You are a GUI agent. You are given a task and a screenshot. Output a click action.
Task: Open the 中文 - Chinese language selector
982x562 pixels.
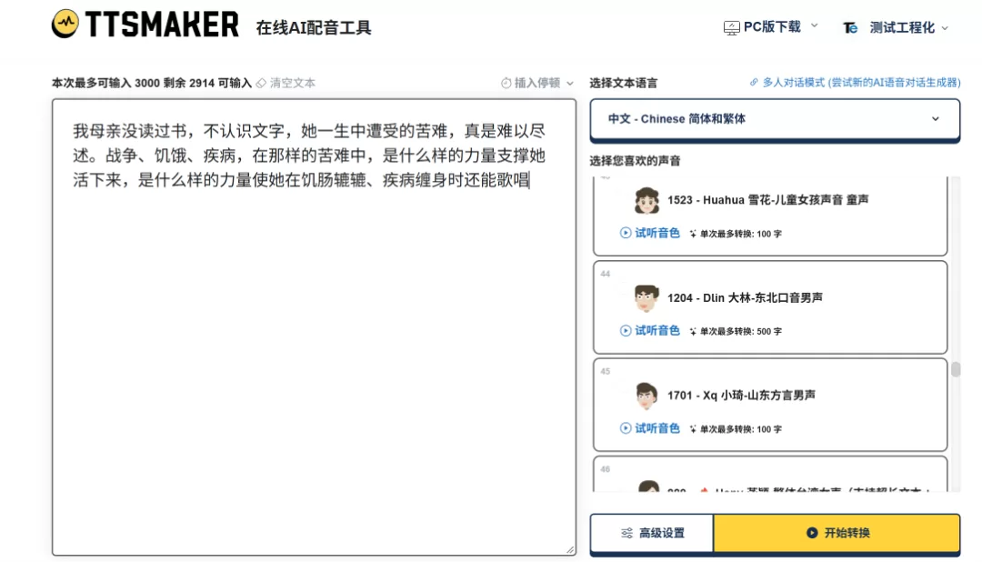tap(775, 119)
